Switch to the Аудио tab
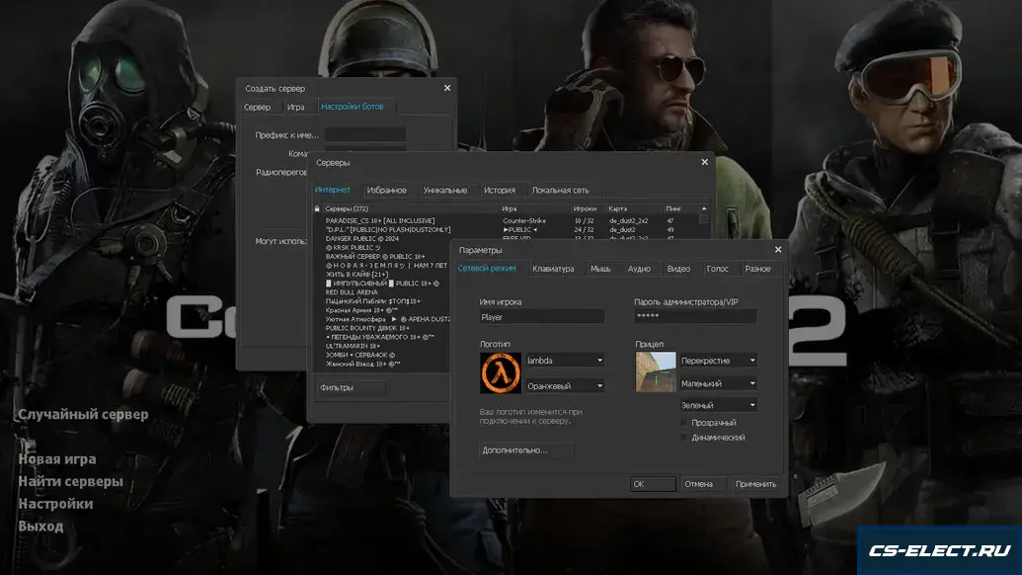Viewport: 1022px width, 575px height. [639, 269]
